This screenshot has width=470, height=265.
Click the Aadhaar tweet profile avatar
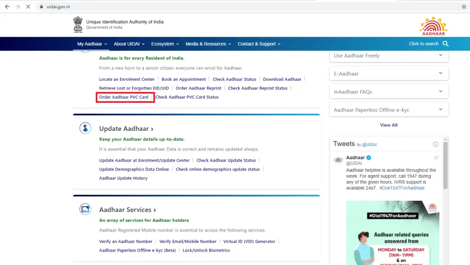click(338, 160)
